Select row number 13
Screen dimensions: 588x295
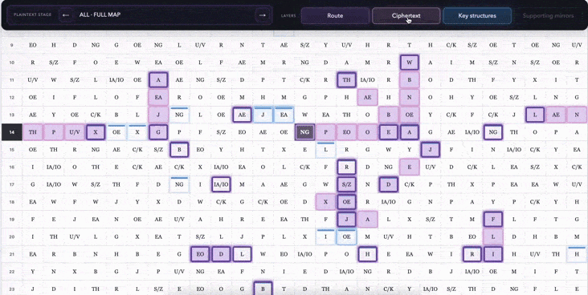click(x=11, y=115)
